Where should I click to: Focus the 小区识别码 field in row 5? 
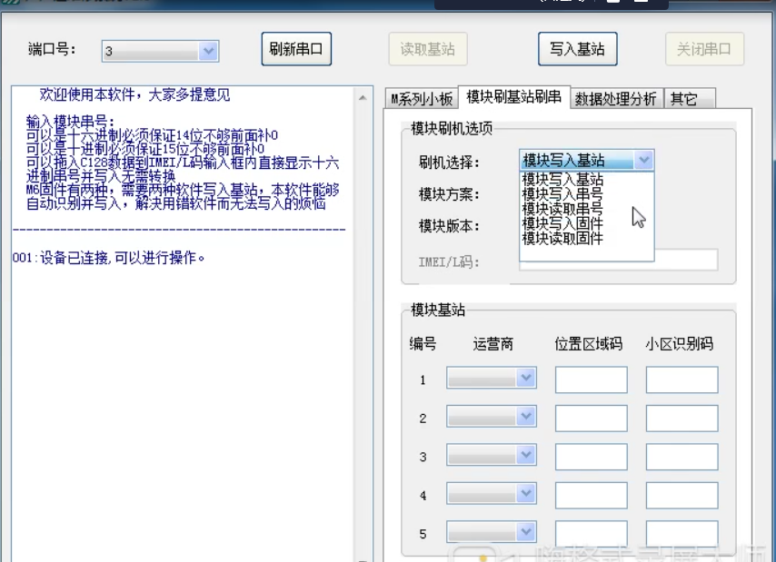[x=682, y=534]
